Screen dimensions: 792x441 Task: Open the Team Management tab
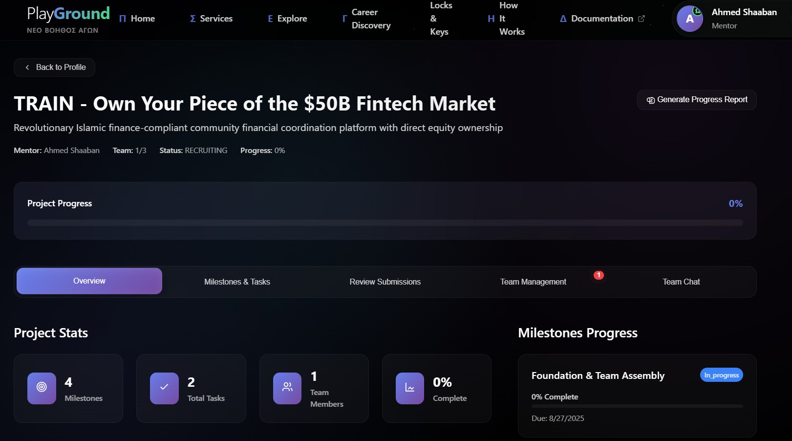tap(533, 282)
